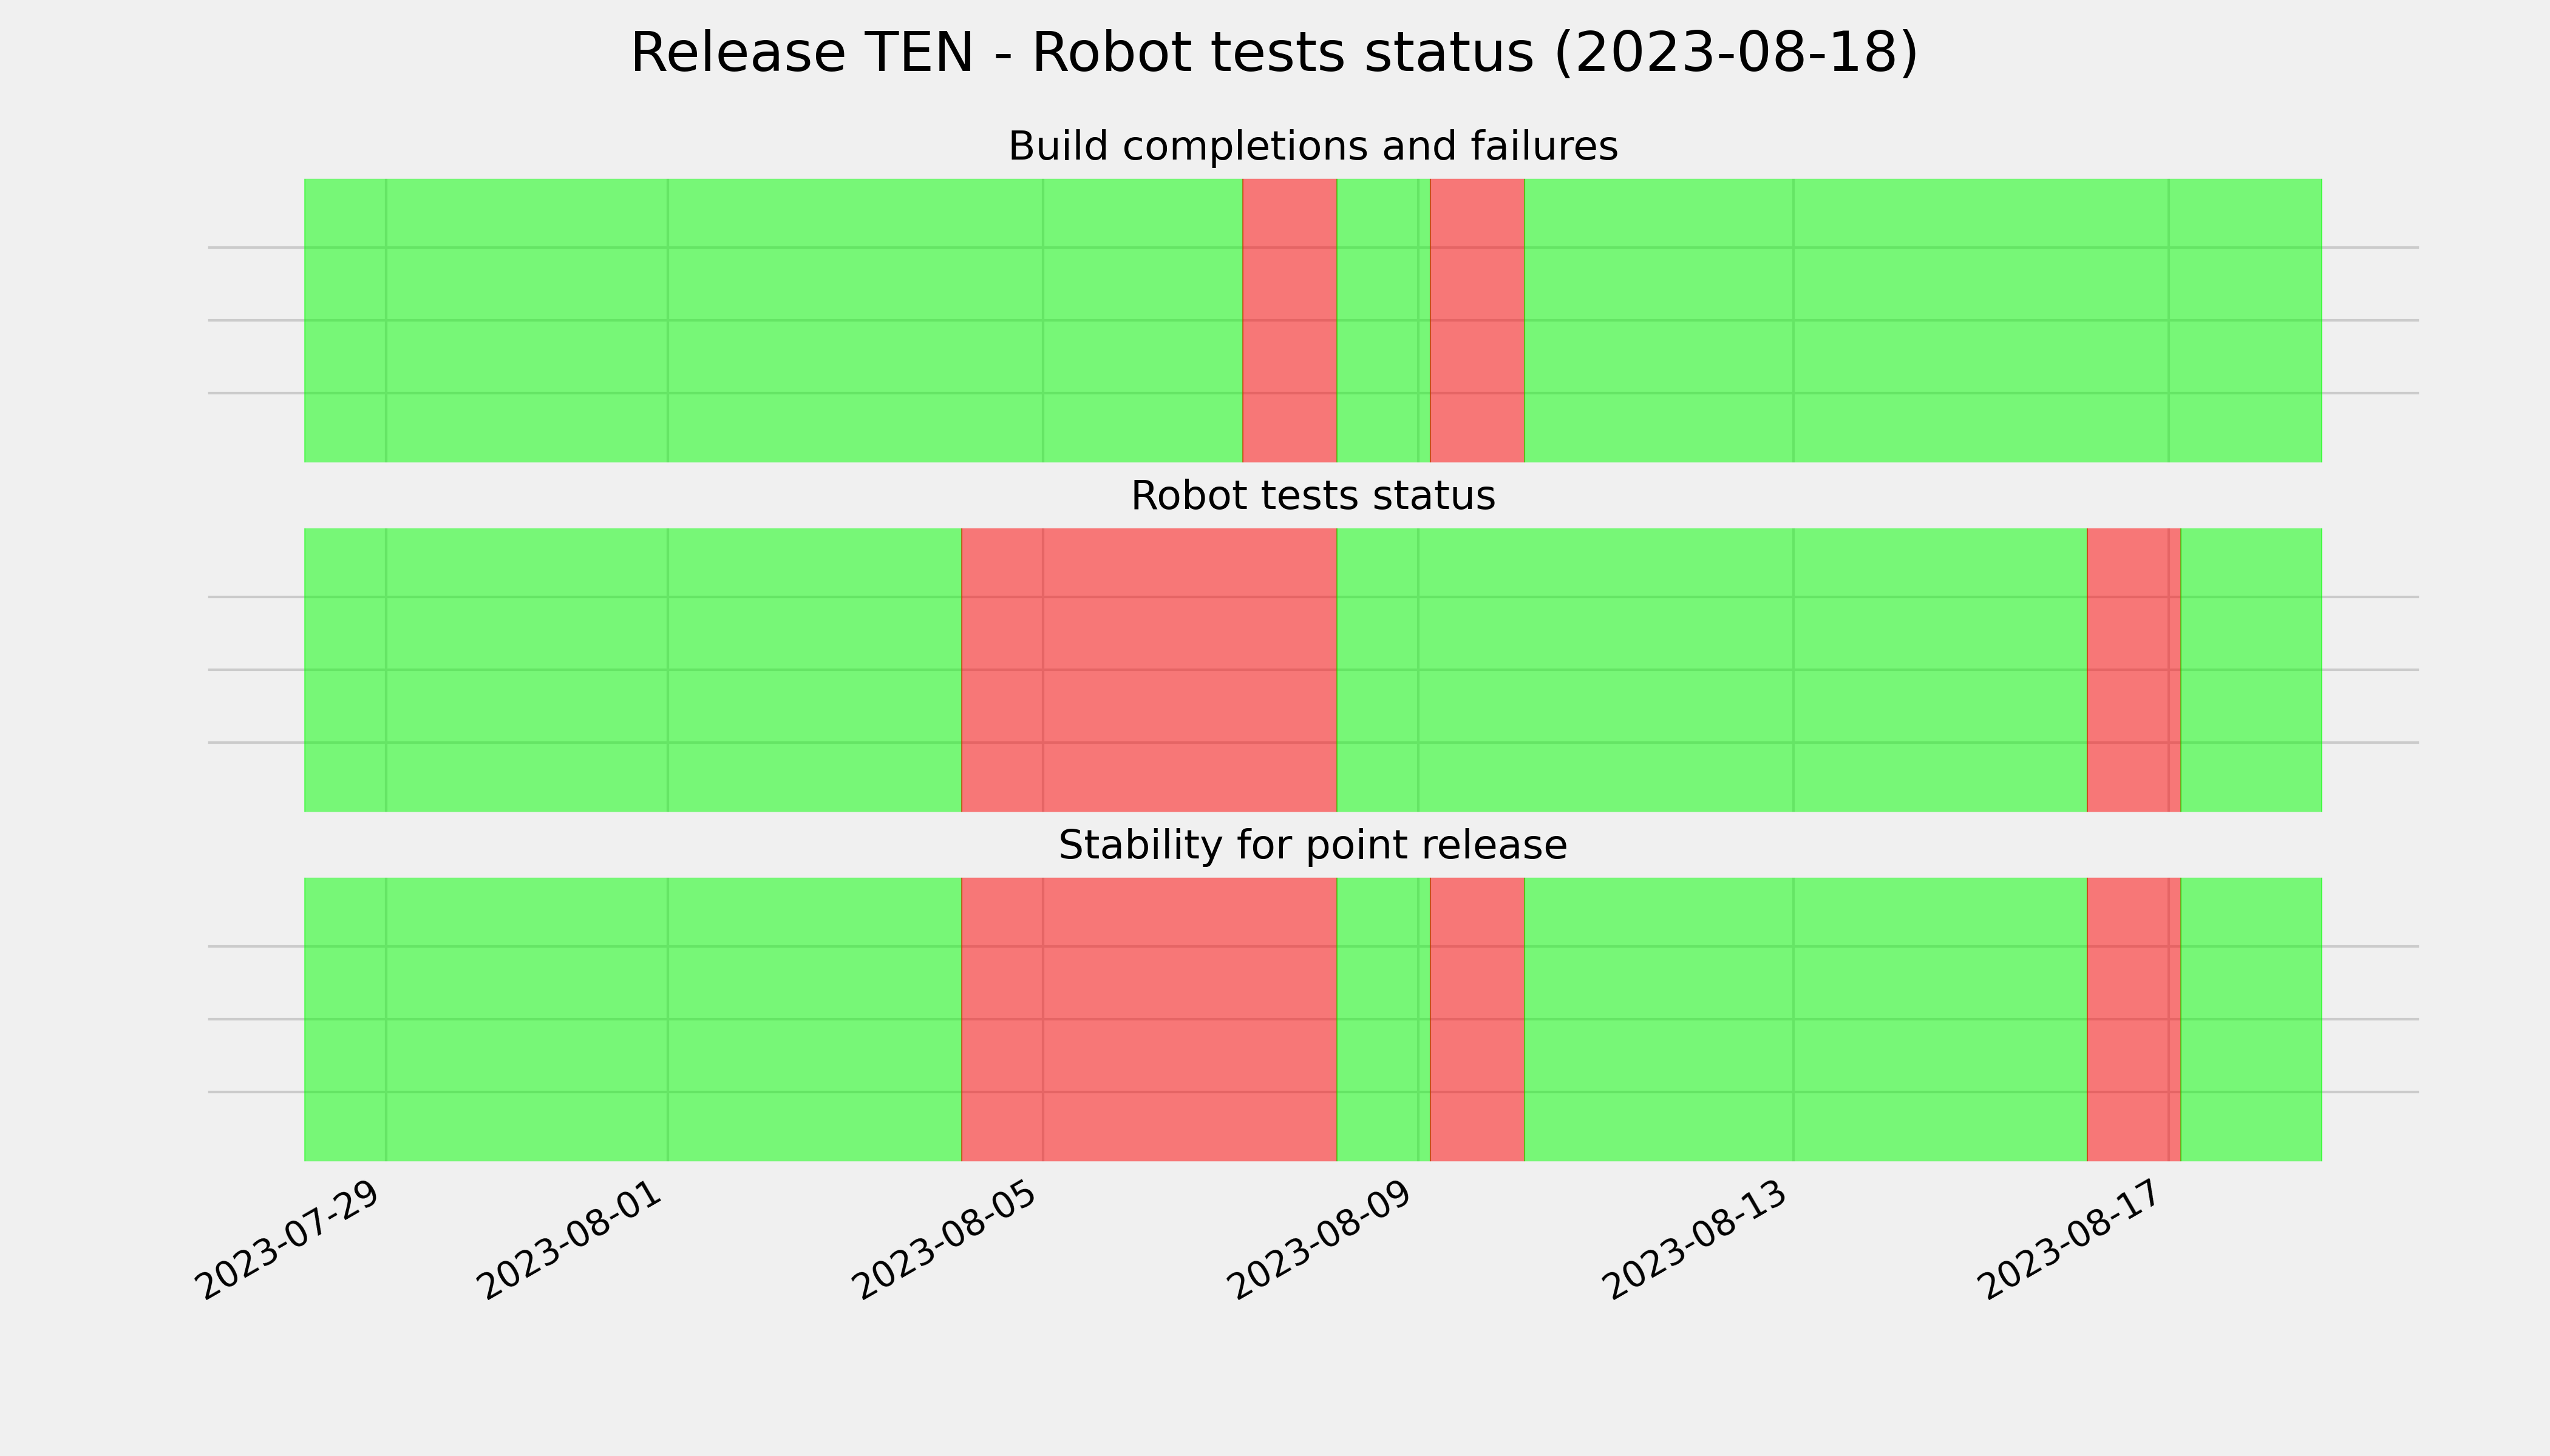The image size is (2550, 1456).
Task: Click the wide red band in Stability for point release
Action: pos(1149,1020)
